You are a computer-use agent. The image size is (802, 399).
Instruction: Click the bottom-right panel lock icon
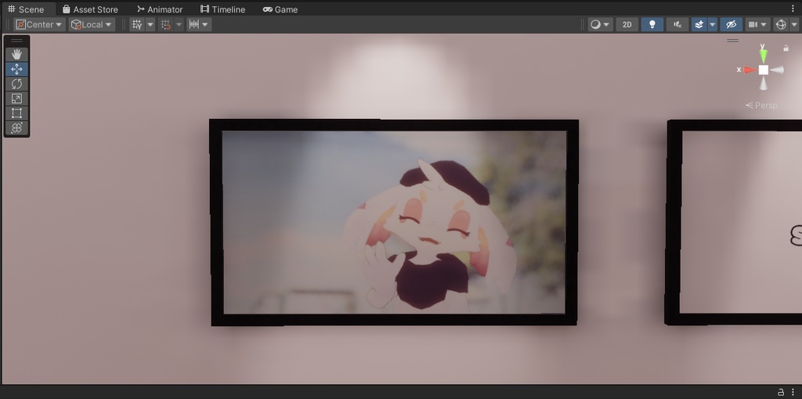pyautogui.click(x=781, y=392)
